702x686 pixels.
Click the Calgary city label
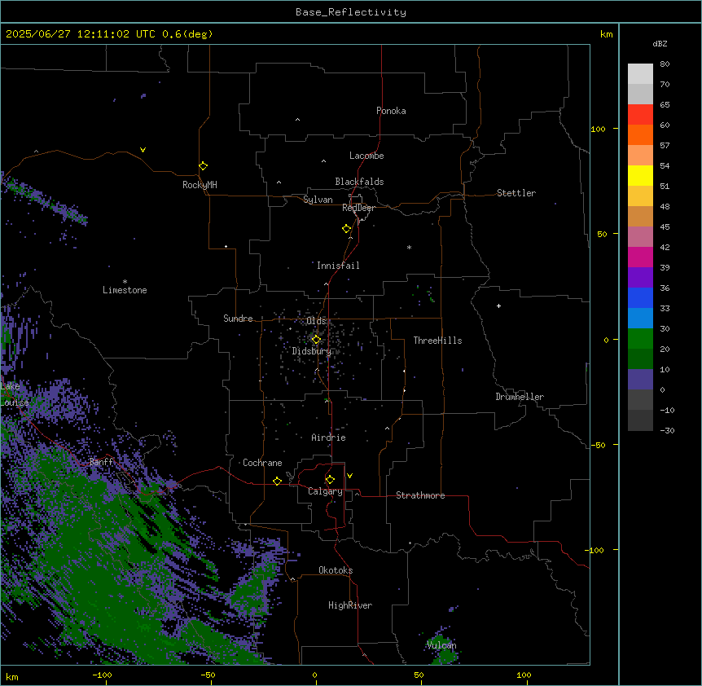pyautogui.click(x=325, y=491)
